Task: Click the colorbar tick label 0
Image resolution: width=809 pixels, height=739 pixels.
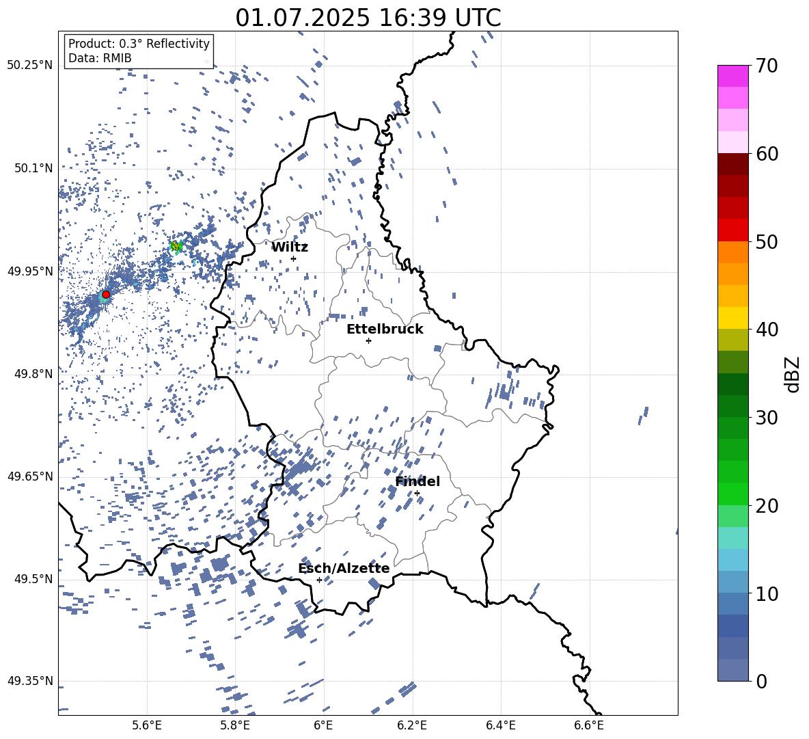Action: pos(762,682)
